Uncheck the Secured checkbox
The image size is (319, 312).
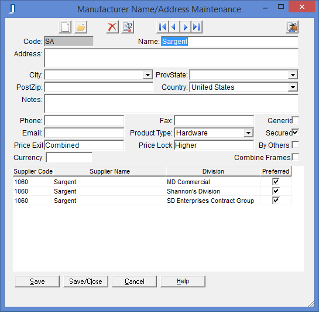(296, 133)
